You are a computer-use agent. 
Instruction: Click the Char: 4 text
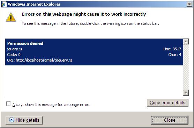click(174, 55)
